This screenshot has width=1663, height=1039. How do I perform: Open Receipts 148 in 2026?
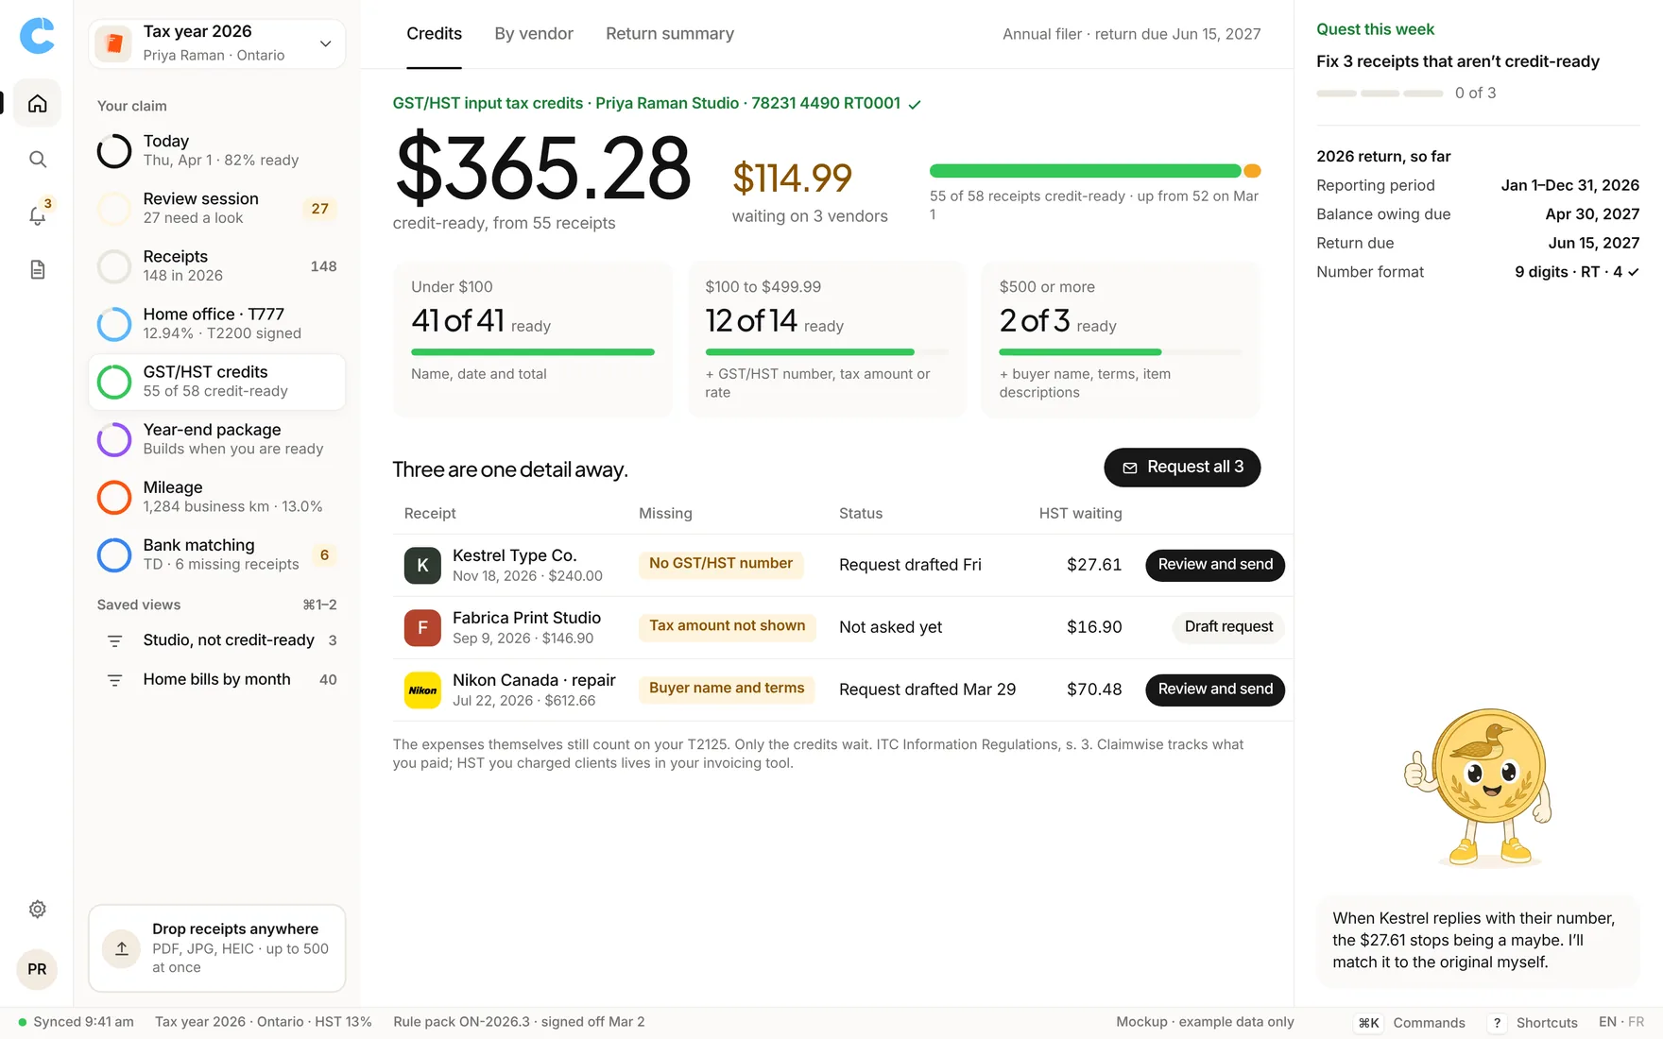coord(217,265)
